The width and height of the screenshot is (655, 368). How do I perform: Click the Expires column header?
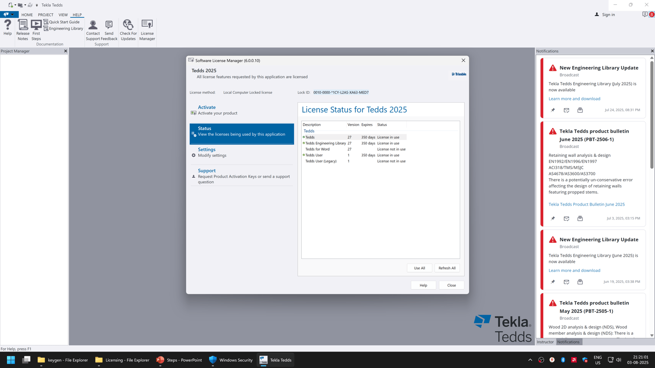point(368,125)
